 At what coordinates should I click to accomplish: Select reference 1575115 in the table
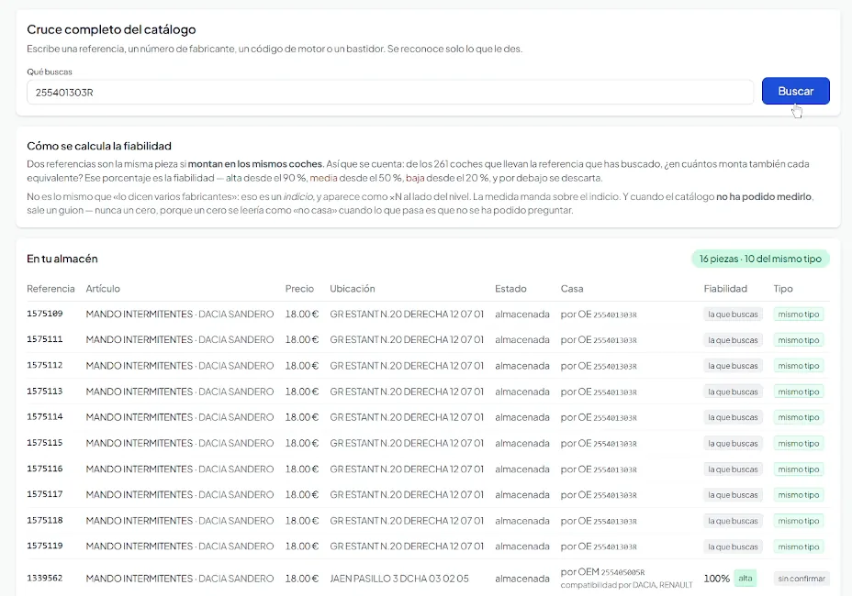tap(45, 443)
